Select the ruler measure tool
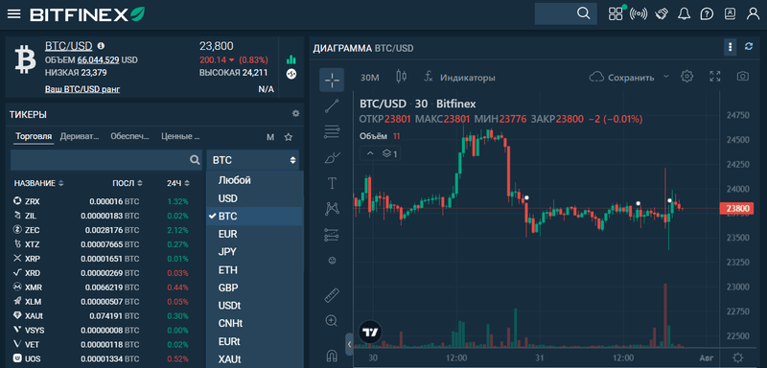 pyautogui.click(x=332, y=295)
